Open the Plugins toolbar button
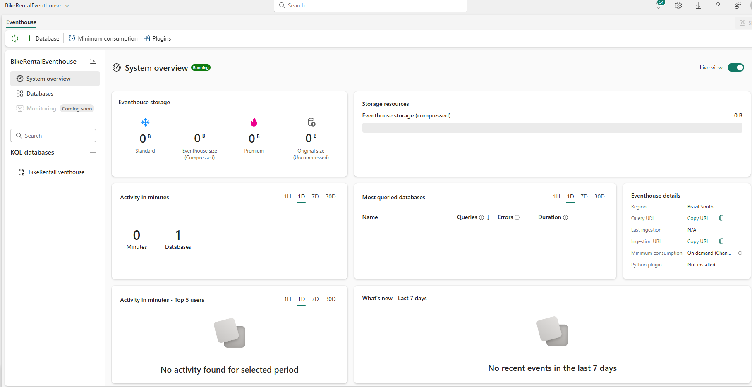Screen dimensions: 752x387 coord(157,38)
